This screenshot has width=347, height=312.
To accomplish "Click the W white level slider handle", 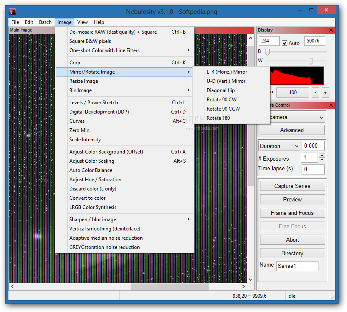I will click(x=311, y=61).
